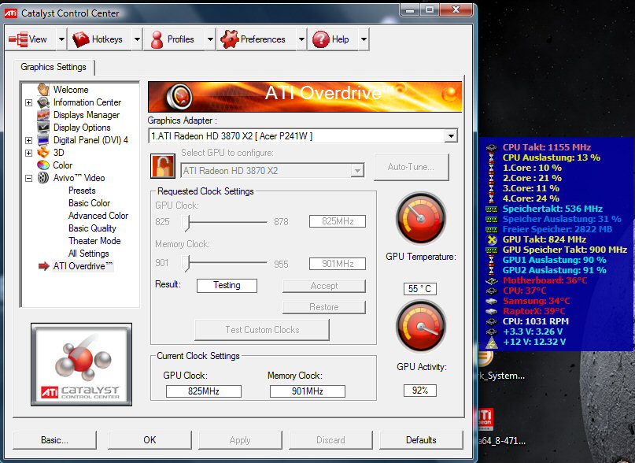
Task: Click the Basic... button
Action: tap(54, 440)
